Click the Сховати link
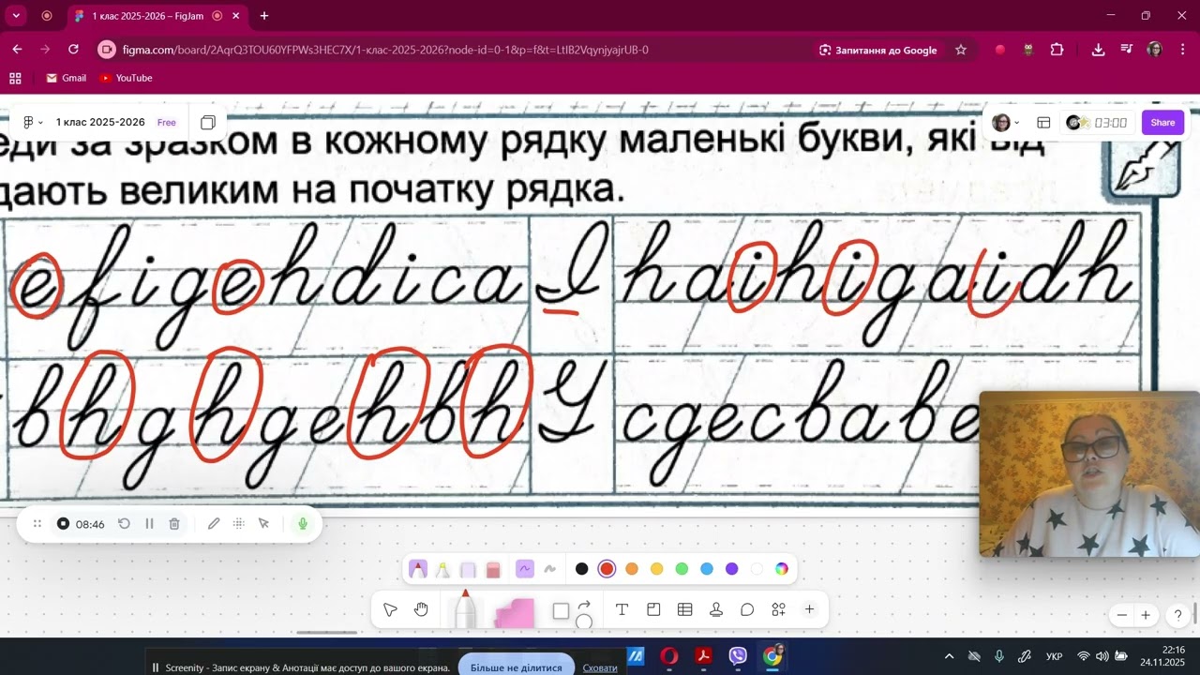1200x675 pixels. (x=600, y=667)
